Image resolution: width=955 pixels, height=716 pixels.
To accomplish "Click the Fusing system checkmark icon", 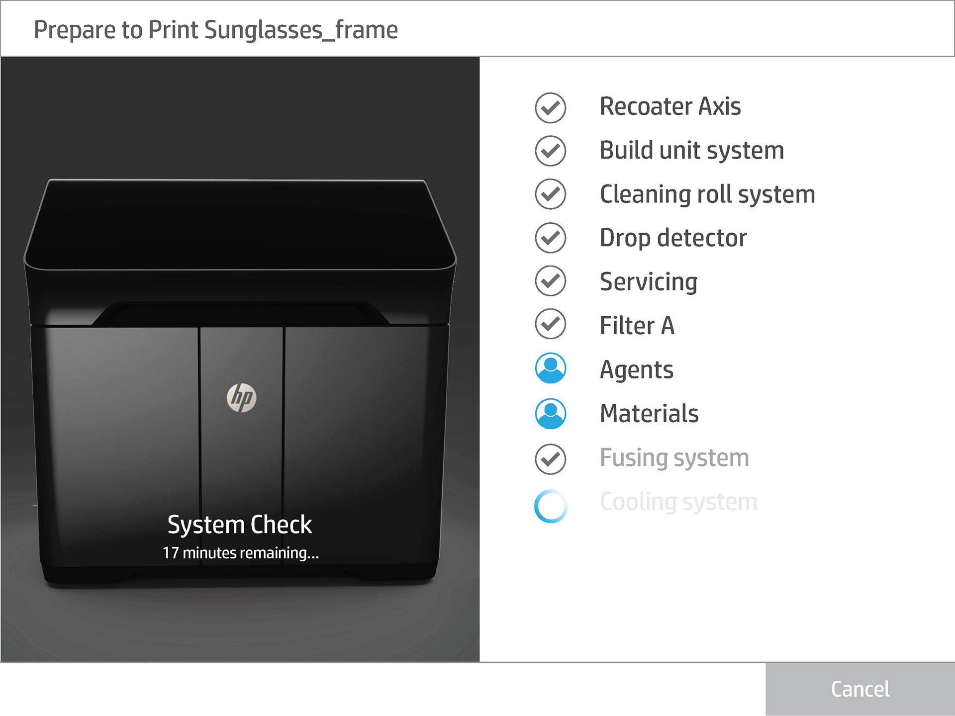I will 550,458.
